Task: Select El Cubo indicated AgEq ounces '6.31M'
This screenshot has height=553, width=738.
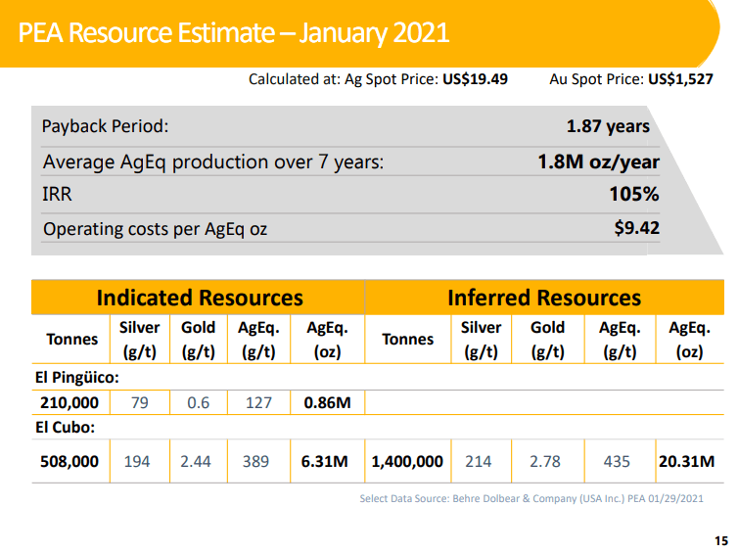Action: (324, 461)
